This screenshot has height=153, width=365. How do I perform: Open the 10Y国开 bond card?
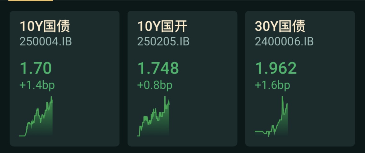tap(182, 79)
